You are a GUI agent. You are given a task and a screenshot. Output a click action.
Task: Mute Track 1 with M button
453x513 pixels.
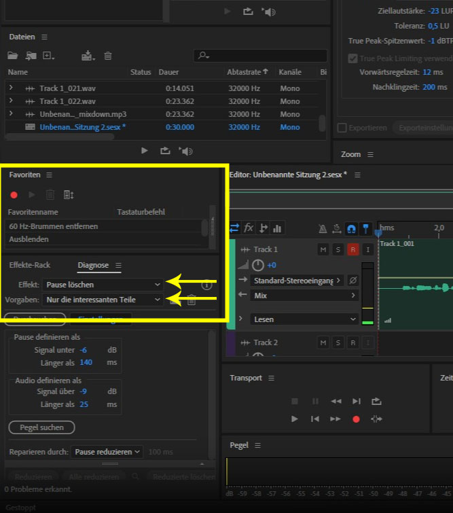[323, 249]
